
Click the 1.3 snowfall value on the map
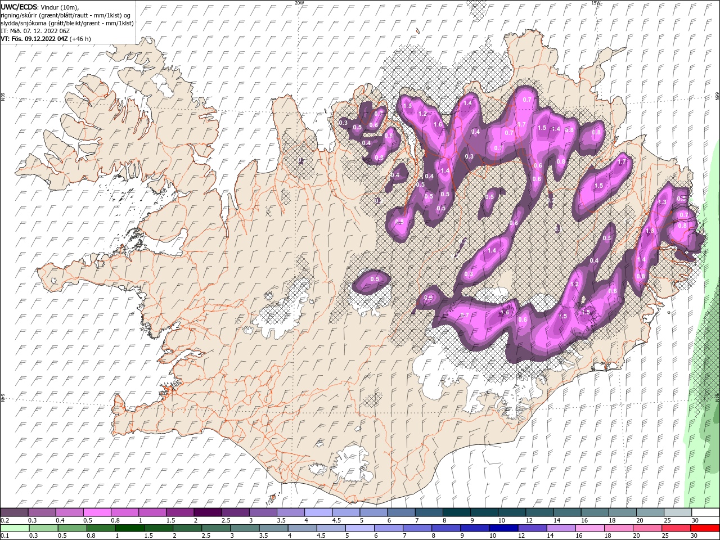[x=662, y=202]
